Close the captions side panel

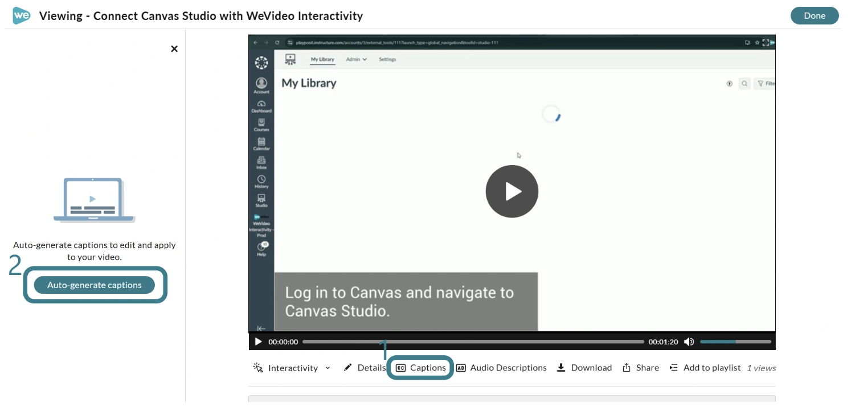(x=174, y=49)
